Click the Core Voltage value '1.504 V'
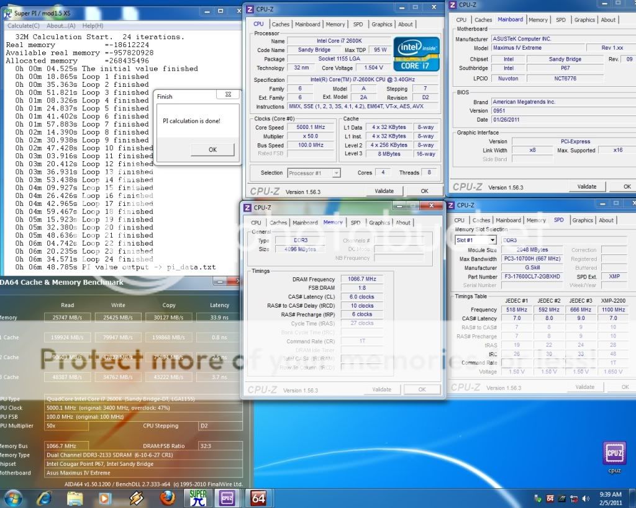The height and width of the screenshot is (508, 636). [373, 68]
